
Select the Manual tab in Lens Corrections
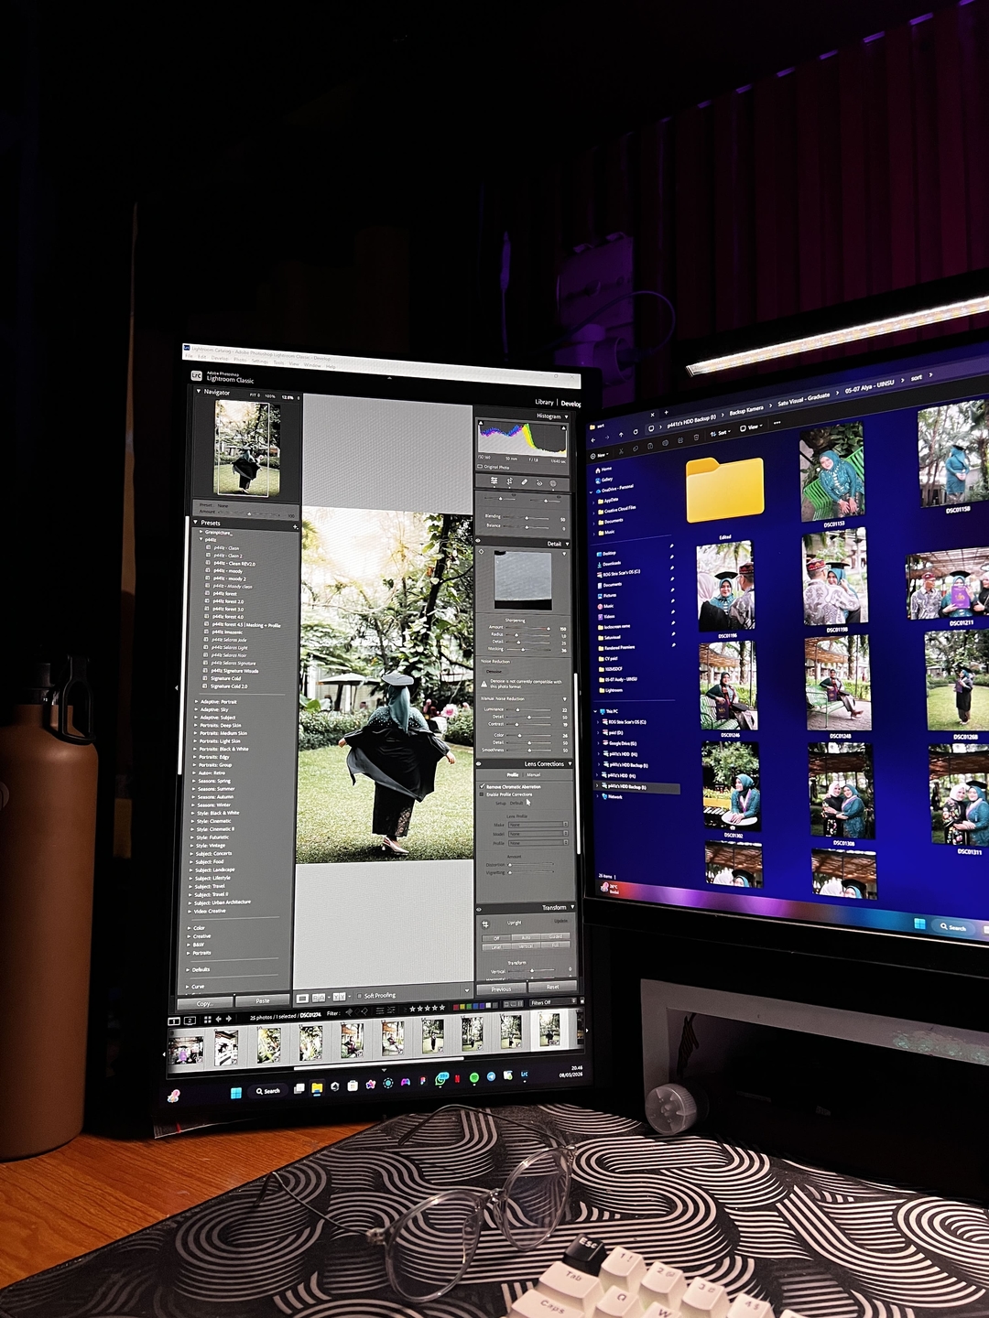(534, 775)
